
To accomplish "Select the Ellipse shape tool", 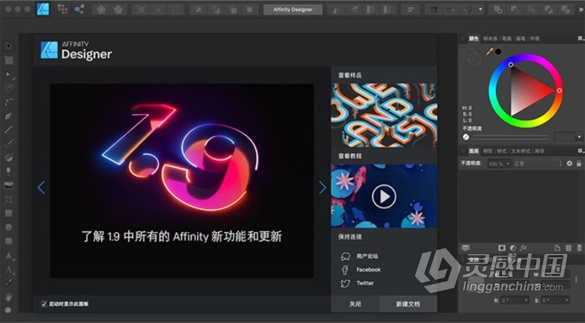I will coord(9,227).
